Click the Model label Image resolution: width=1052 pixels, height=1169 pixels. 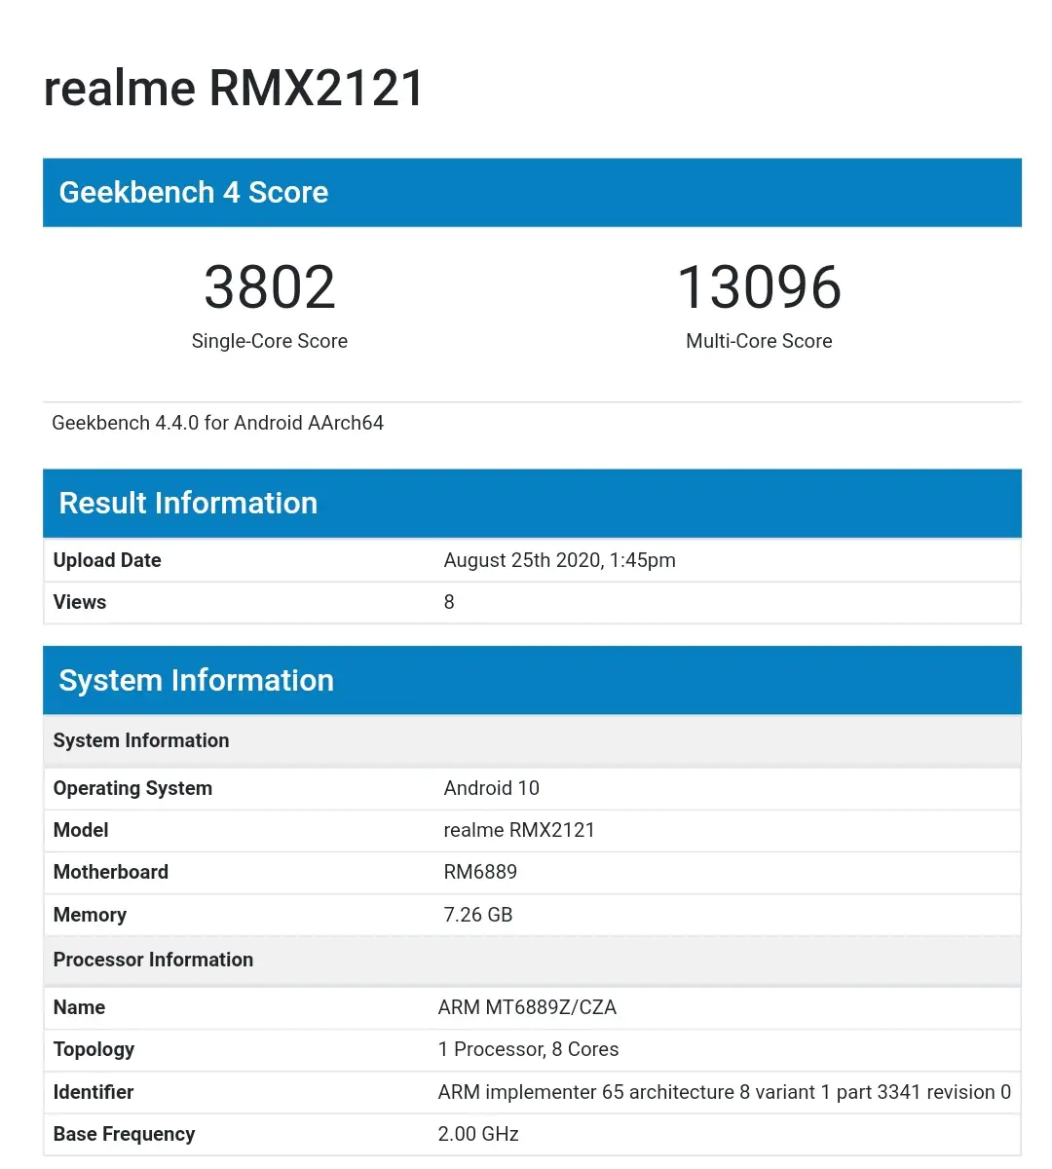pos(81,830)
